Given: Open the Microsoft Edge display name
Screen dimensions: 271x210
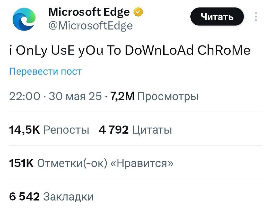Looking at the screenshot, I should (x=89, y=12).
